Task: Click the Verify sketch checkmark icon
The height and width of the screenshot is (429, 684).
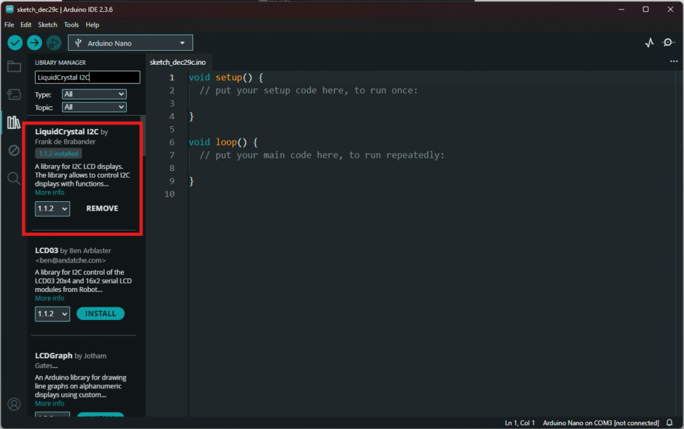Action: coord(15,43)
